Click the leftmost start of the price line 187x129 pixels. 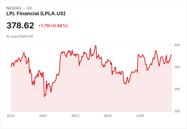pos(11,67)
